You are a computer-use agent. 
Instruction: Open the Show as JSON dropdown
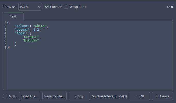pyautogui.click(x=30, y=7)
